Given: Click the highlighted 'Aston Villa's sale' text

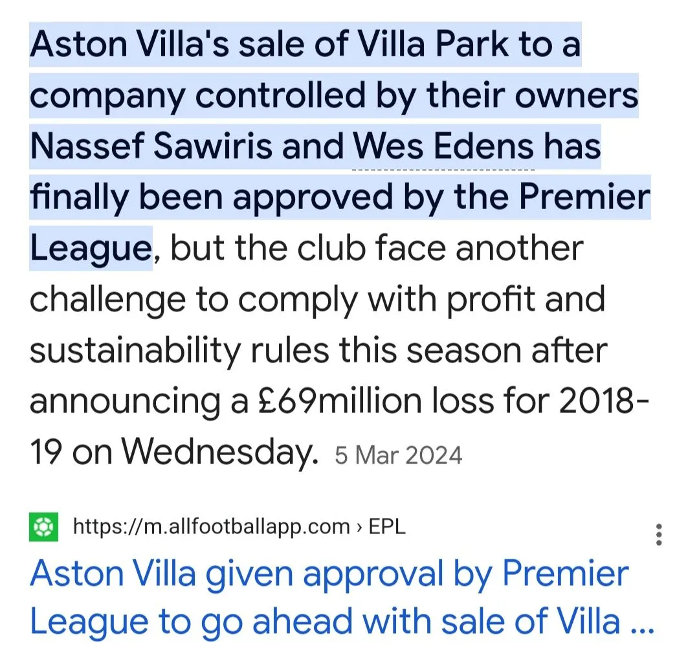Looking at the screenshot, I should click(x=162, y=45).
